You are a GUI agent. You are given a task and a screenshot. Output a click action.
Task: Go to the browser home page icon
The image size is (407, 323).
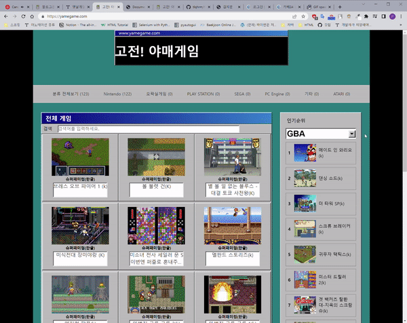click(33, 15)
